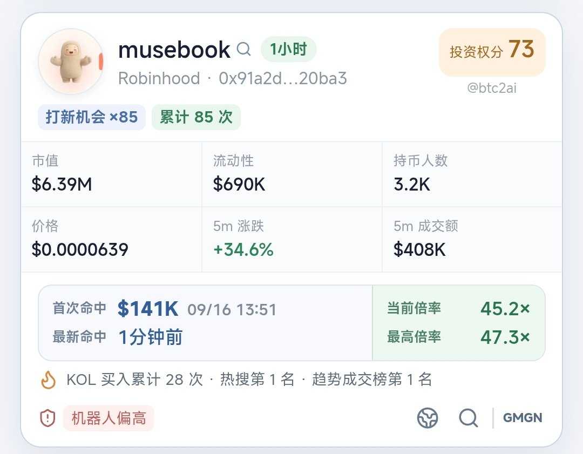This screenshot has height=454, width=583.
Task: Click the market cap value $6.39M
Action: [x=62, y=184]
